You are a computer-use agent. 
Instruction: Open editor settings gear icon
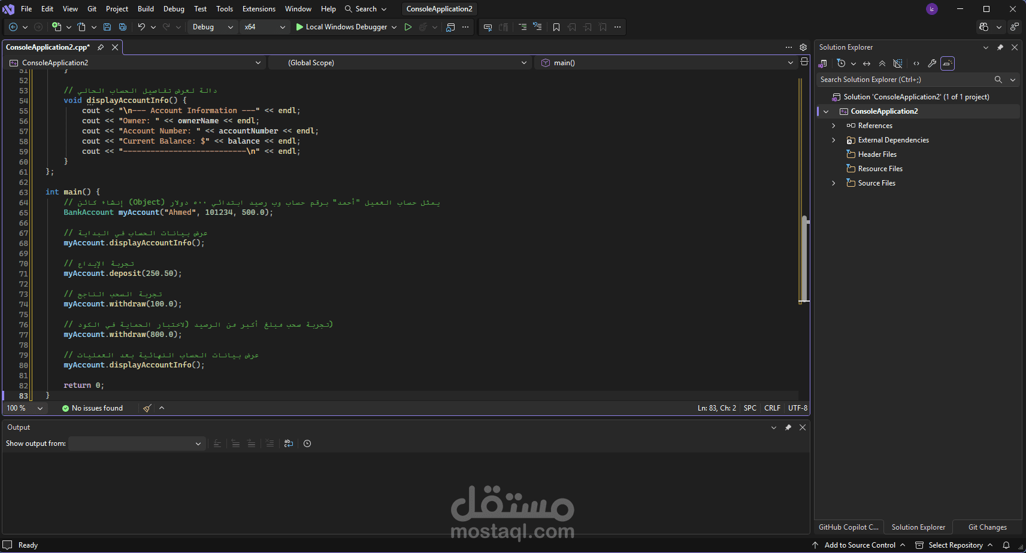click(x=803, y=47)
